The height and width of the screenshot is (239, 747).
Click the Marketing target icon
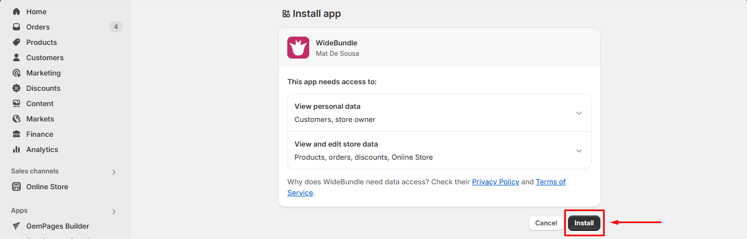coord(16,73)
